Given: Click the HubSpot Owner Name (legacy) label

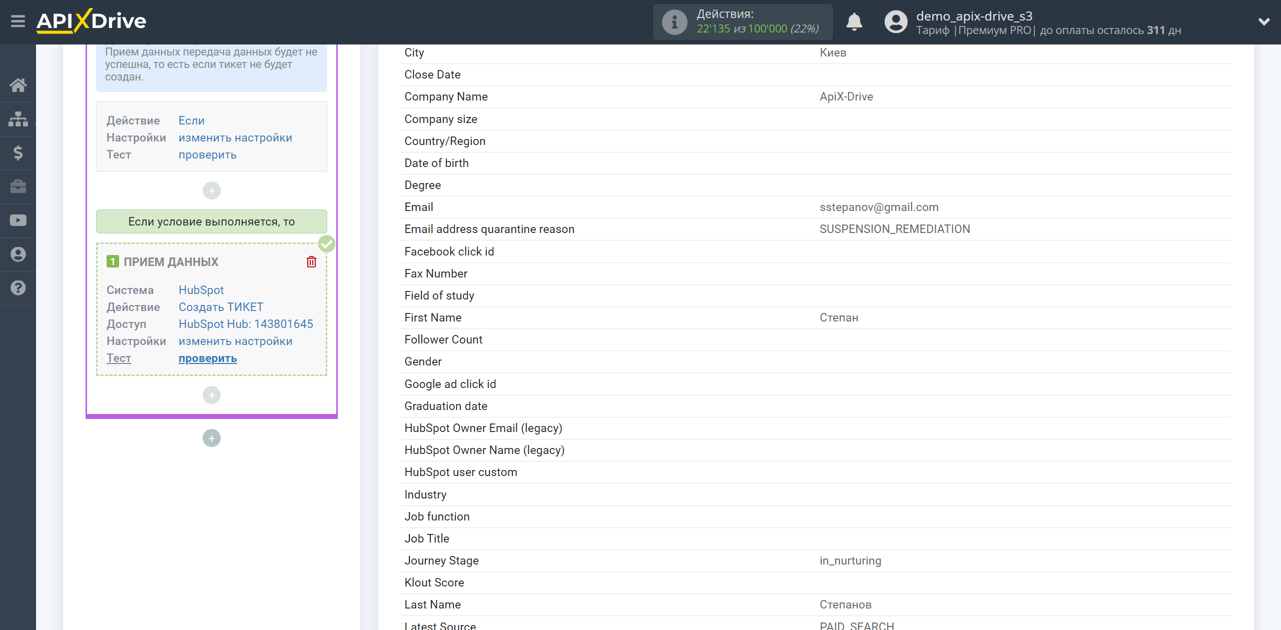Looking at the screenshot, I should pyautogui.click(x=484, y=450).
